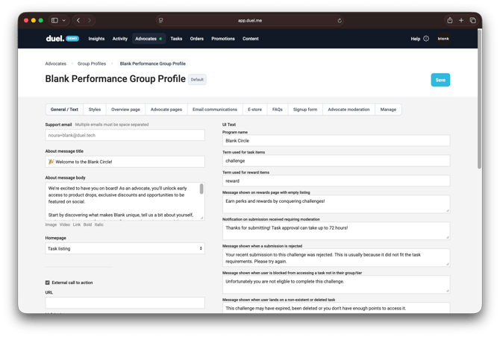Insert Bold formatting under message body
500x337 pixels.
click(x=87, y=224)
